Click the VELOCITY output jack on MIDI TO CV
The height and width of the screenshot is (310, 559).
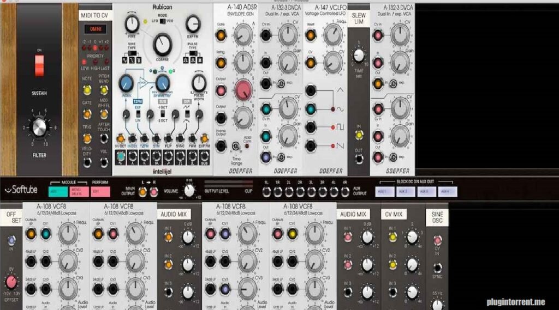87,163
